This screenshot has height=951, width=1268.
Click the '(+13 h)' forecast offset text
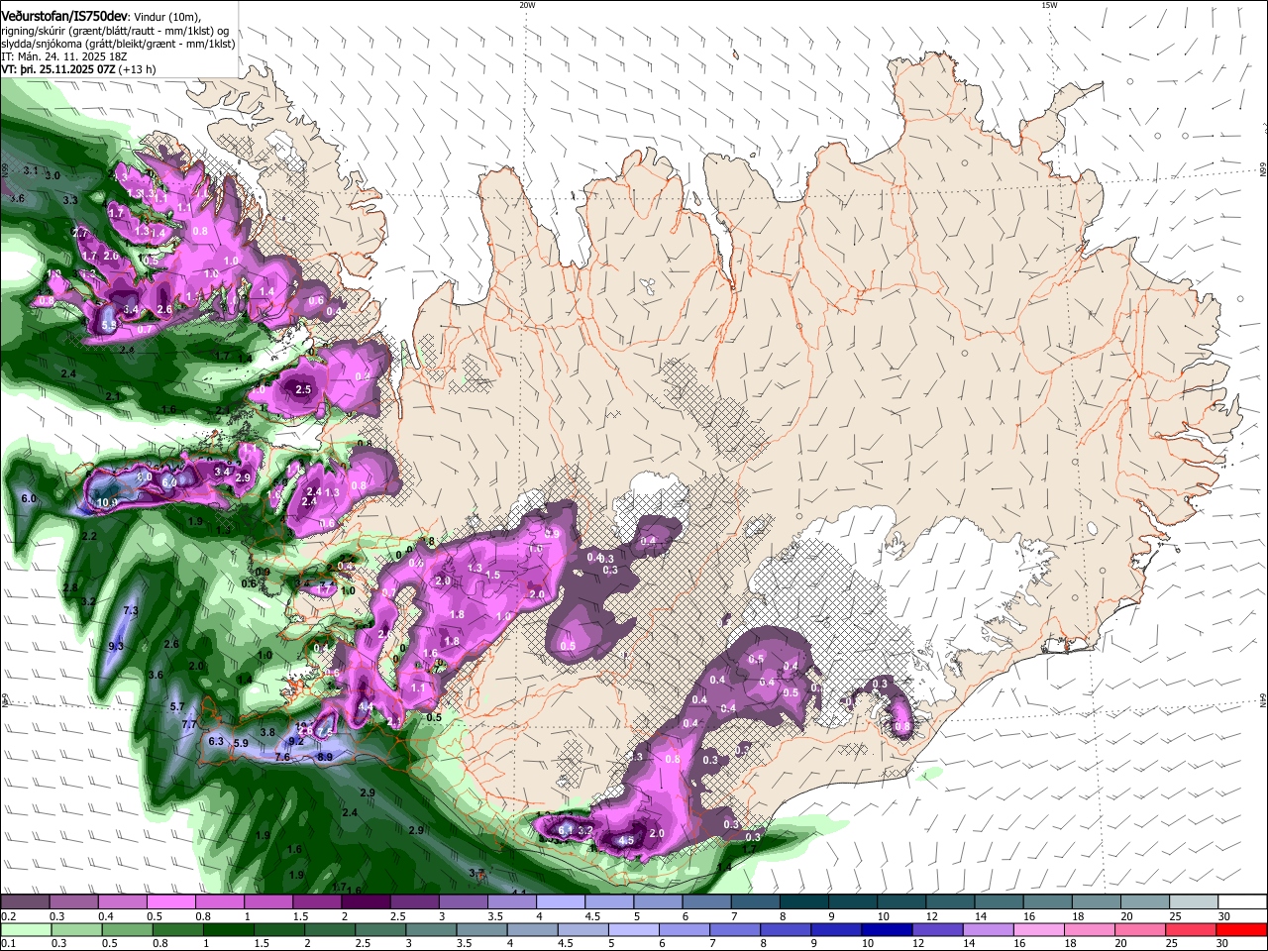pyautogui.click(x=137, y=69)
